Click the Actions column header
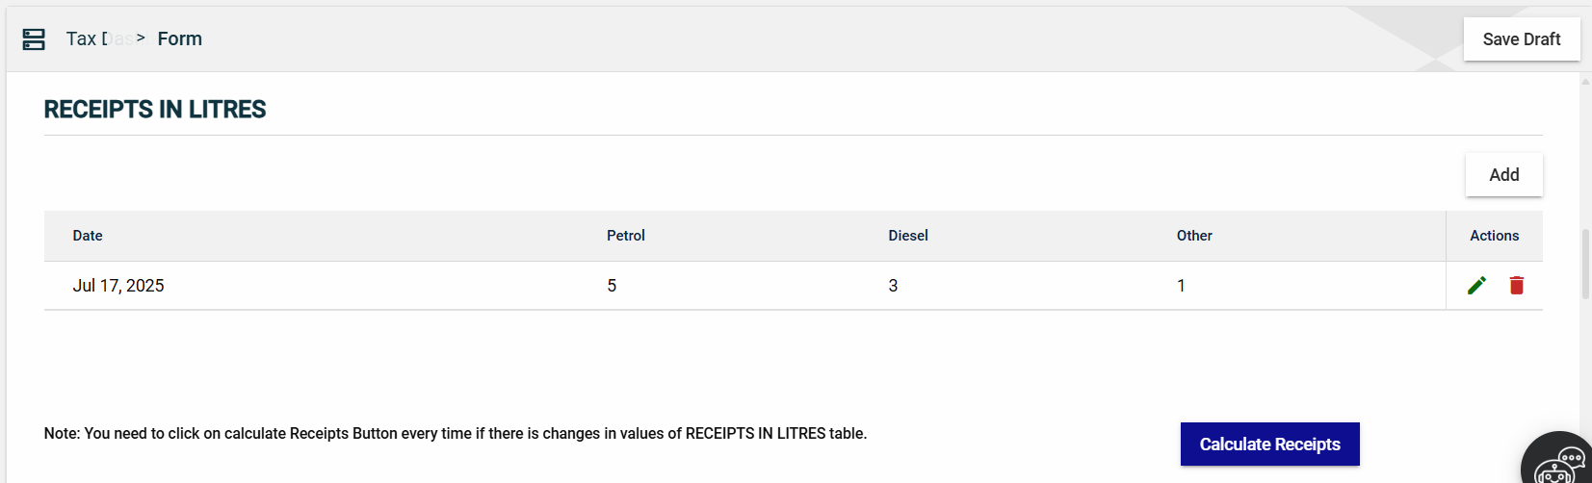1592x483 pixels. (1494, 236)
